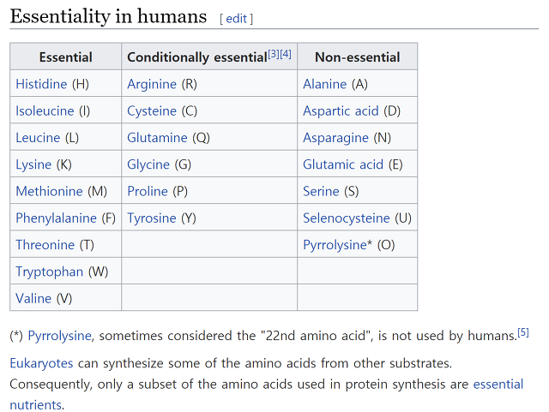Follow the Glutamine link

tap(157, 138)
